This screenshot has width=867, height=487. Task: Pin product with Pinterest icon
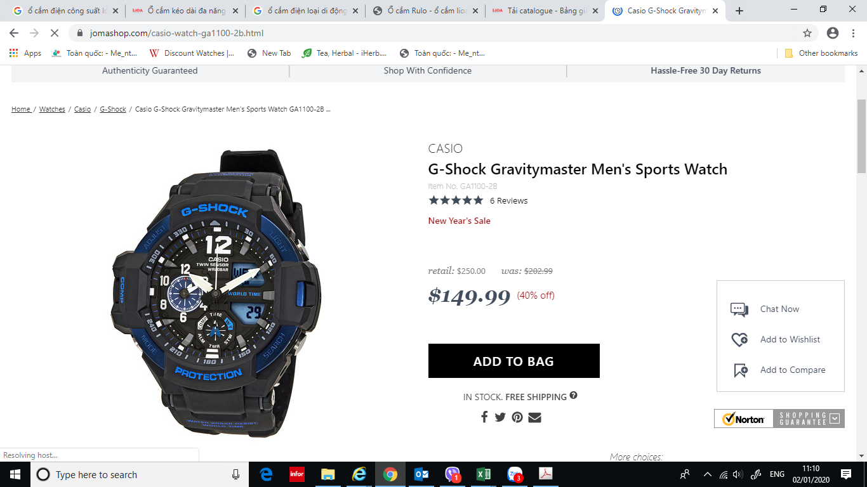click(517, 417)
